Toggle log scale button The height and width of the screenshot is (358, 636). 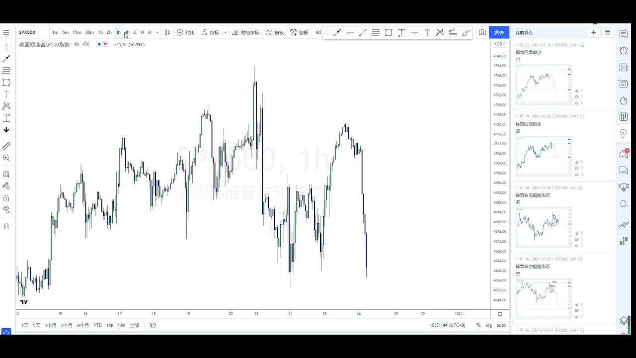[489, 325]
